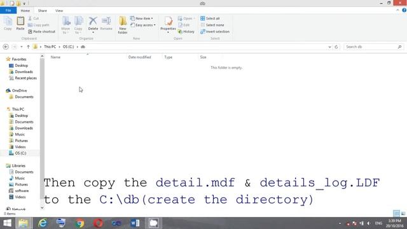Open Desktop under Favorites
Viewport: 407px width, 229px height.
coord(21,66)
